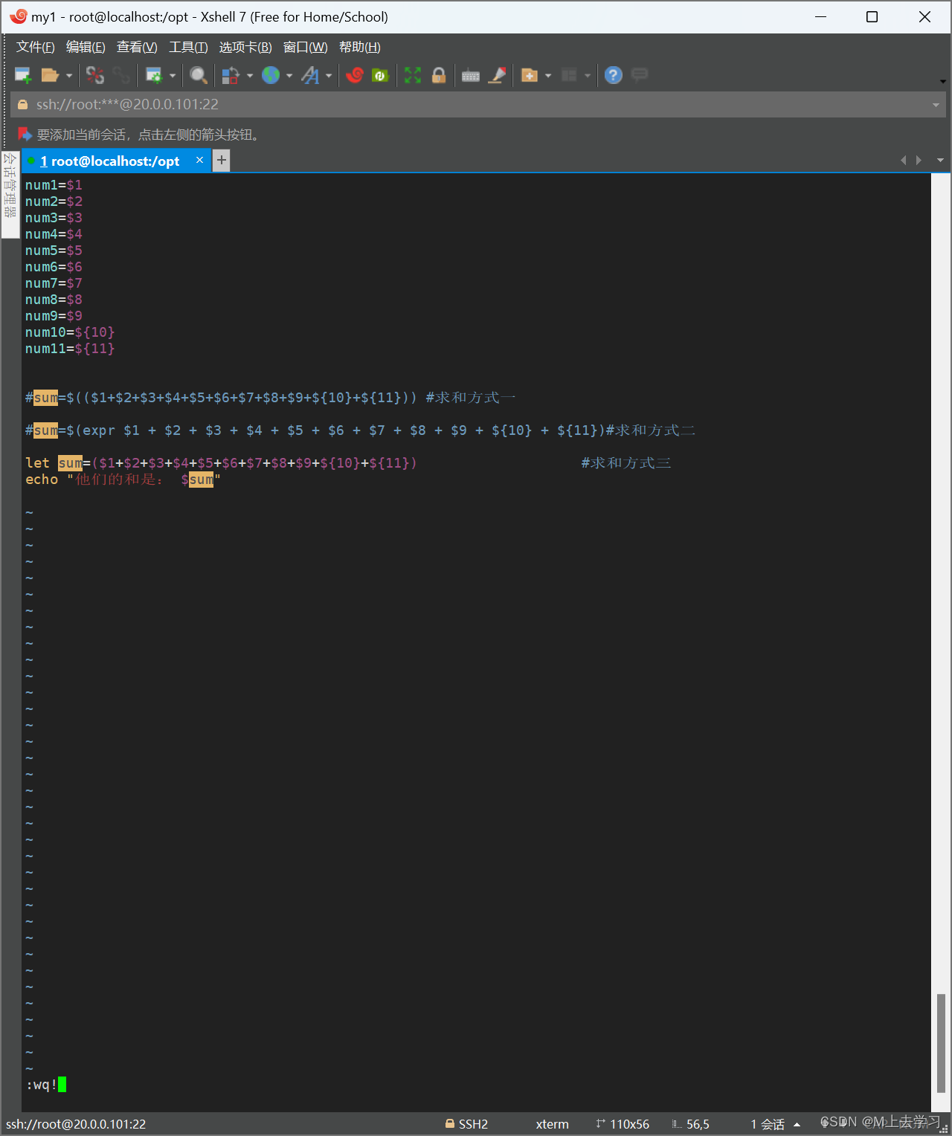This screenshot has height=1136, width=952.
Task: Click the Disconnect icon in toolbar
Action: click(95, 75)
